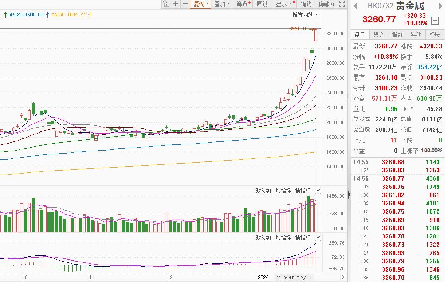This screenshot has height=282, width=445.
Task: Zoom out chart with minus icon
Action: [x=185, y=4]
